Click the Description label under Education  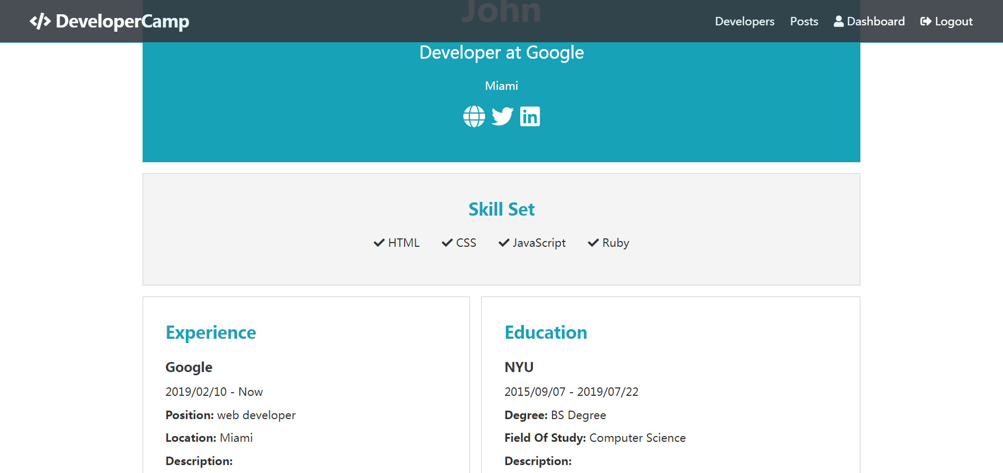pyautogui.click(x=538, y=461)
